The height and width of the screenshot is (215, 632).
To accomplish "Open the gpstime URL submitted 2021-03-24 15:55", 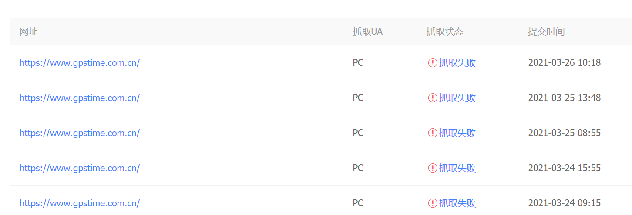I will pos(80,168).
